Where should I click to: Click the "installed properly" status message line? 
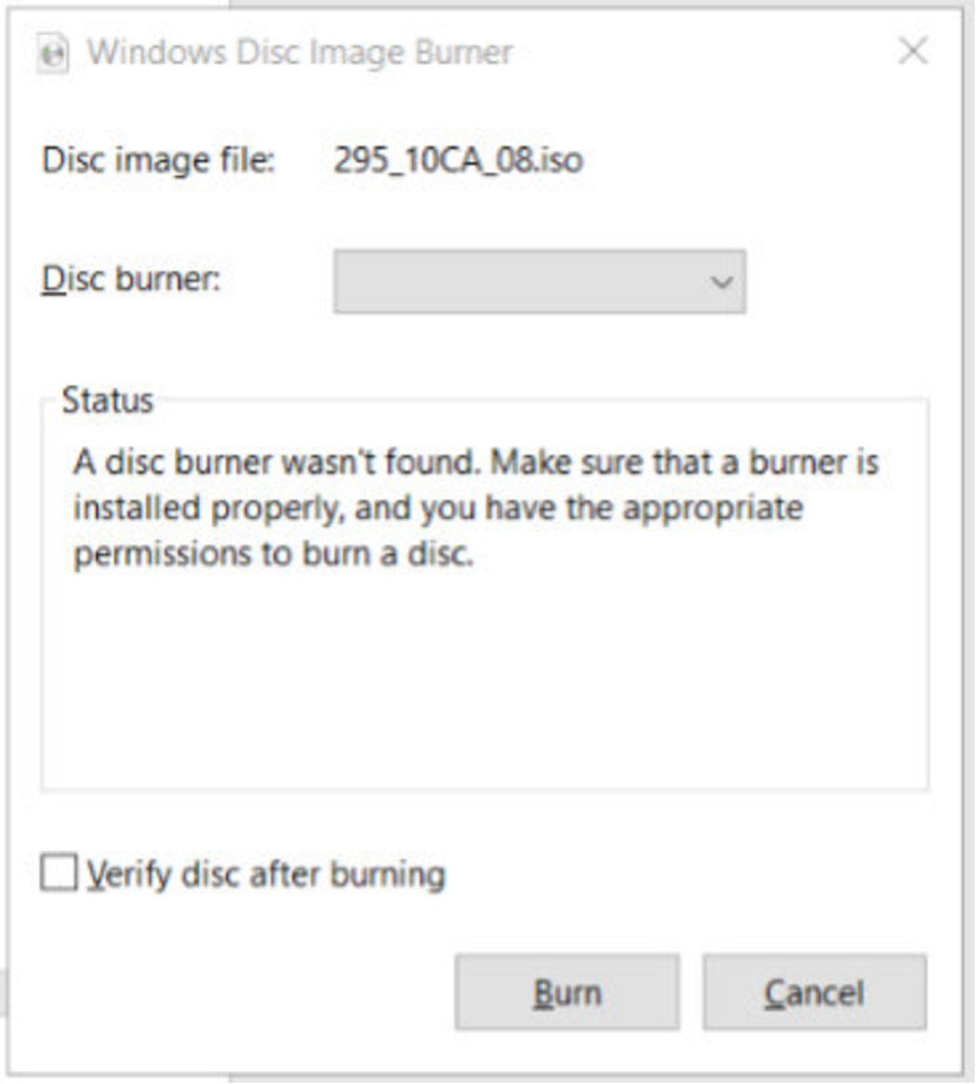[437, 509]
